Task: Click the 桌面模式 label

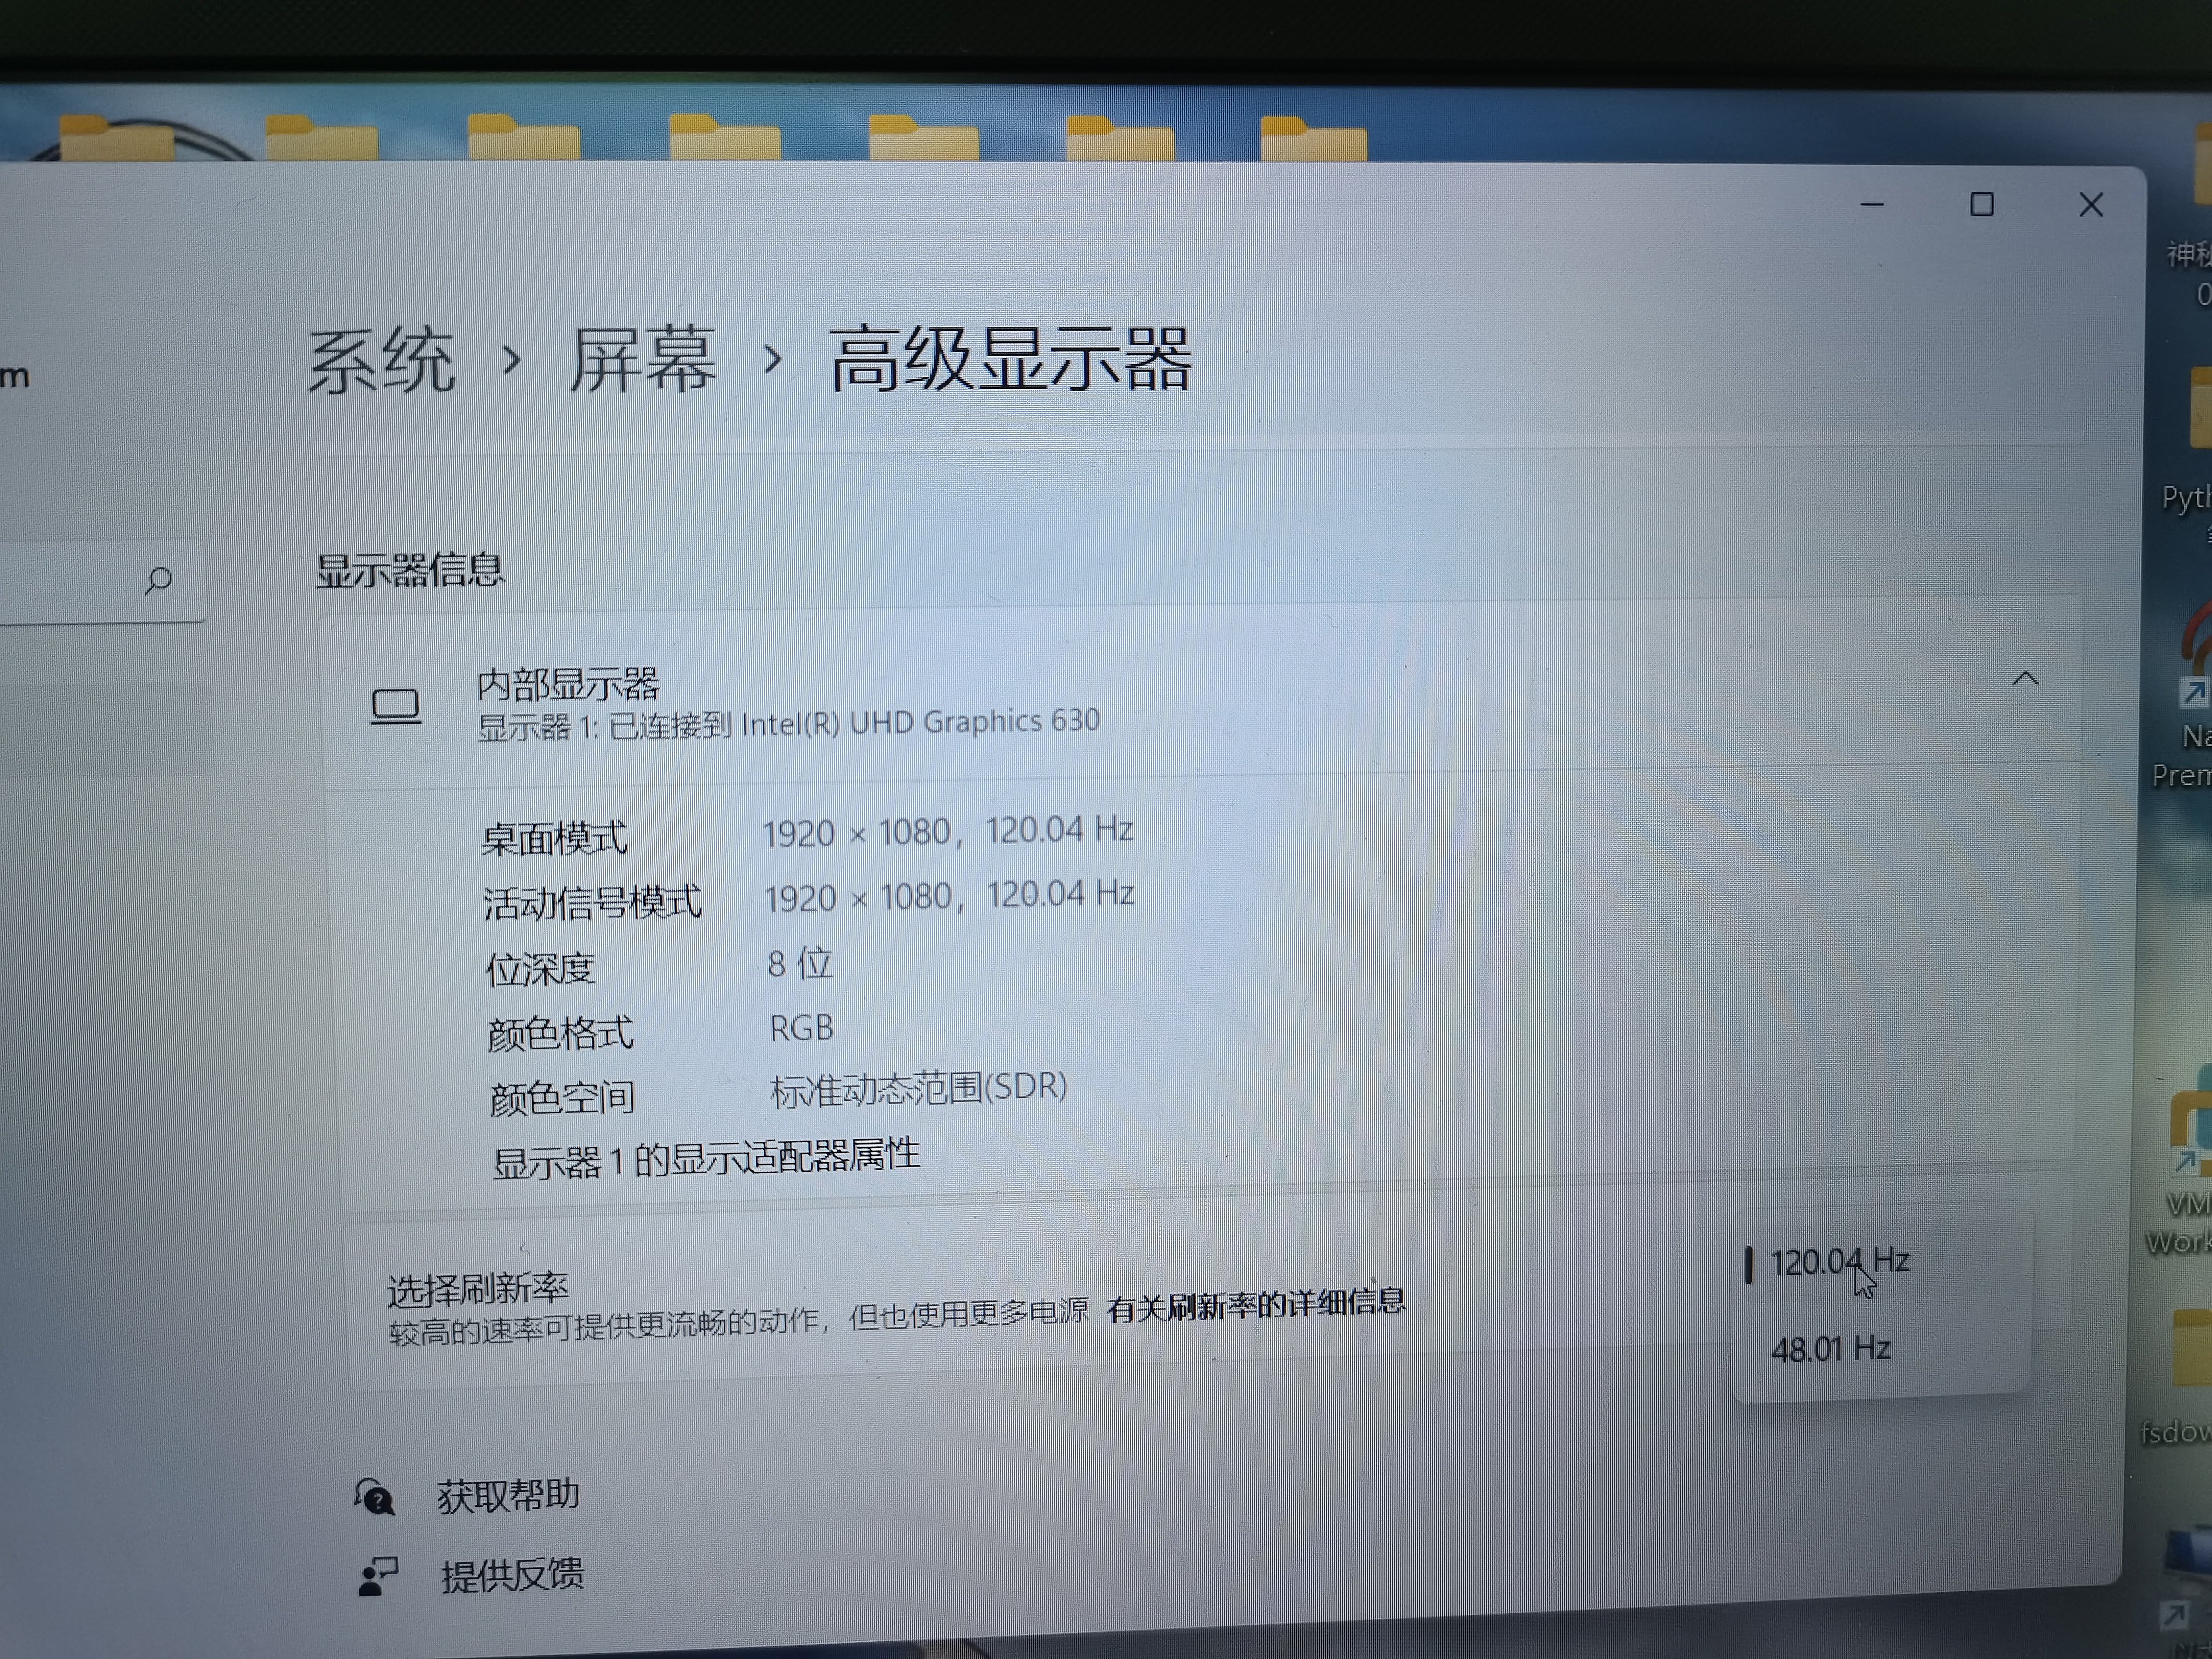Action: [x=555, y=838]
